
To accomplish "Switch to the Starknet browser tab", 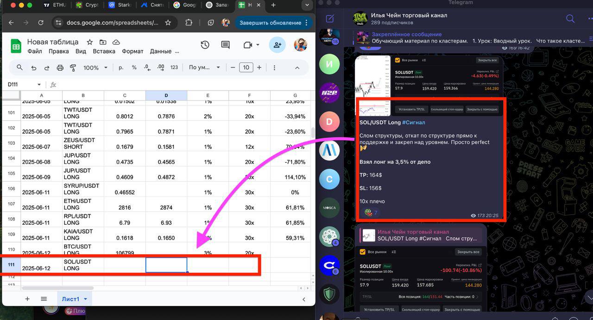I will [120, 5].
